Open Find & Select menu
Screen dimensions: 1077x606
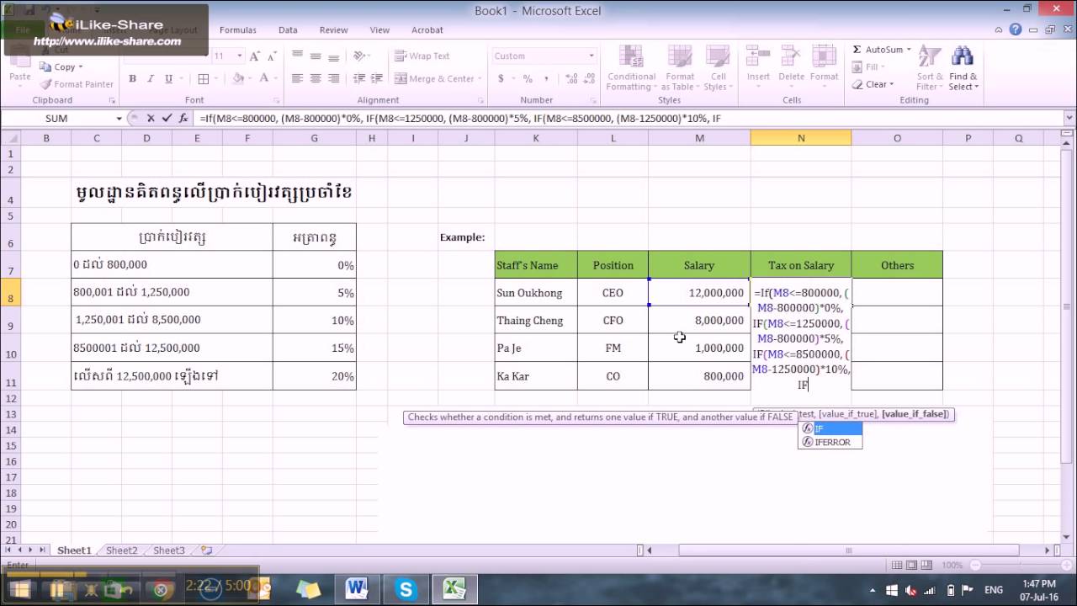(963, 68)
